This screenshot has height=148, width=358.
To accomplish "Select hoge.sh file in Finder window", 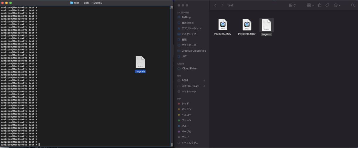I will [x=266, y=27].
